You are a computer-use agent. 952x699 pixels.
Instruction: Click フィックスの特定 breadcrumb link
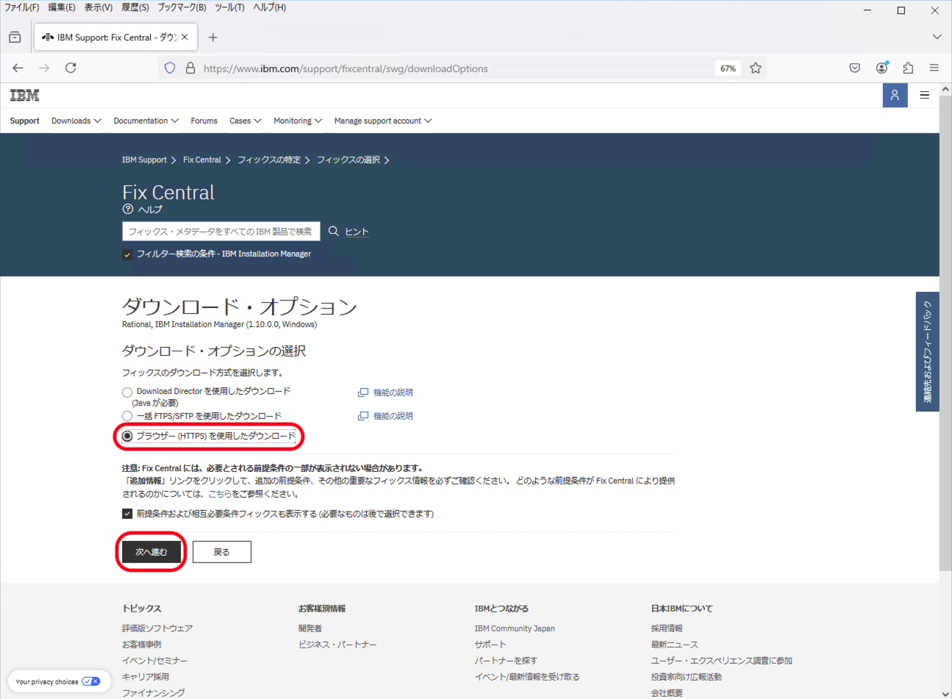[x=269, y=159]
